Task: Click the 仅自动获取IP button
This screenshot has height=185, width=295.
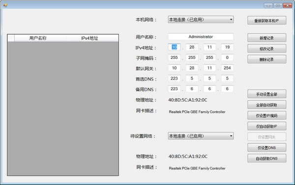Action: click(x=267, y=126)
